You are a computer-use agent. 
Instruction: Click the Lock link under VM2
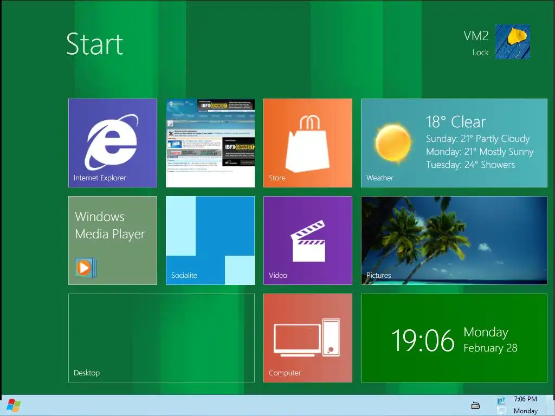tap(480, 53)
